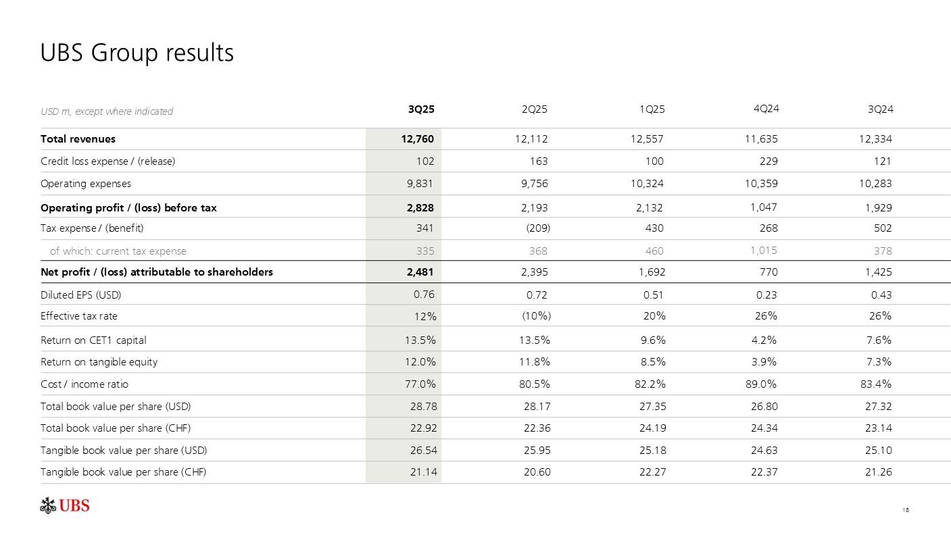
Task: Select 'Operating expenses' row label
Action: [86, 184]
